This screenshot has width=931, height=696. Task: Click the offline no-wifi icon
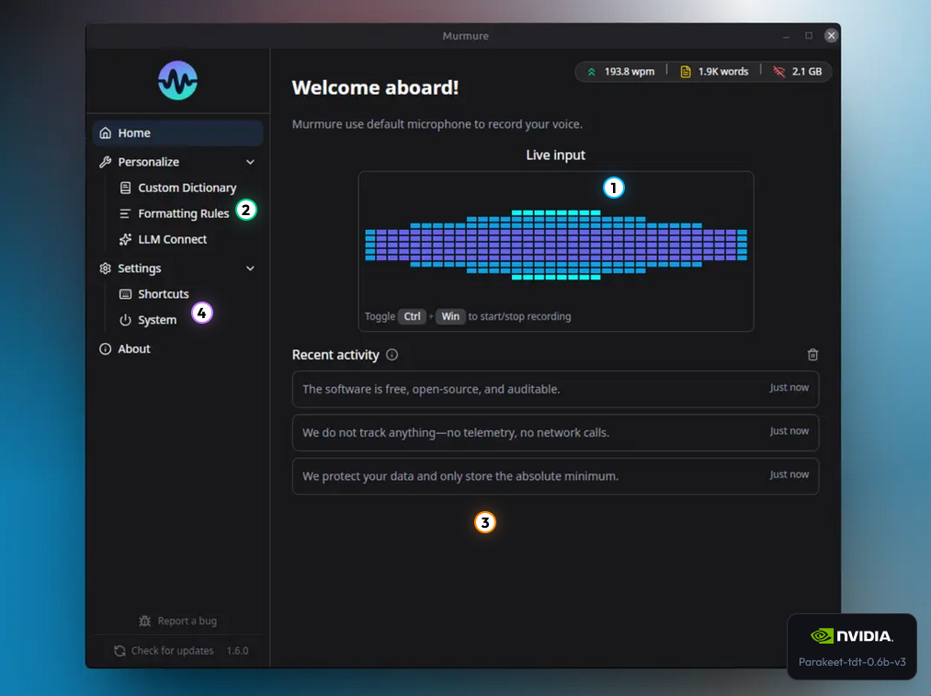click(779, 72)
